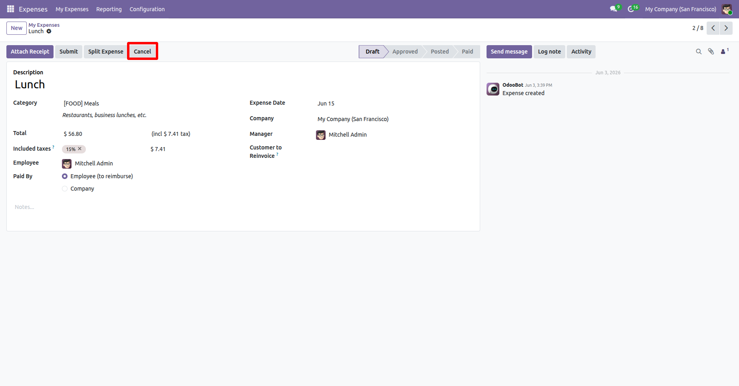Click Mitchell Admin employee avatar
The image size is (739, 386).
point(67,163)
